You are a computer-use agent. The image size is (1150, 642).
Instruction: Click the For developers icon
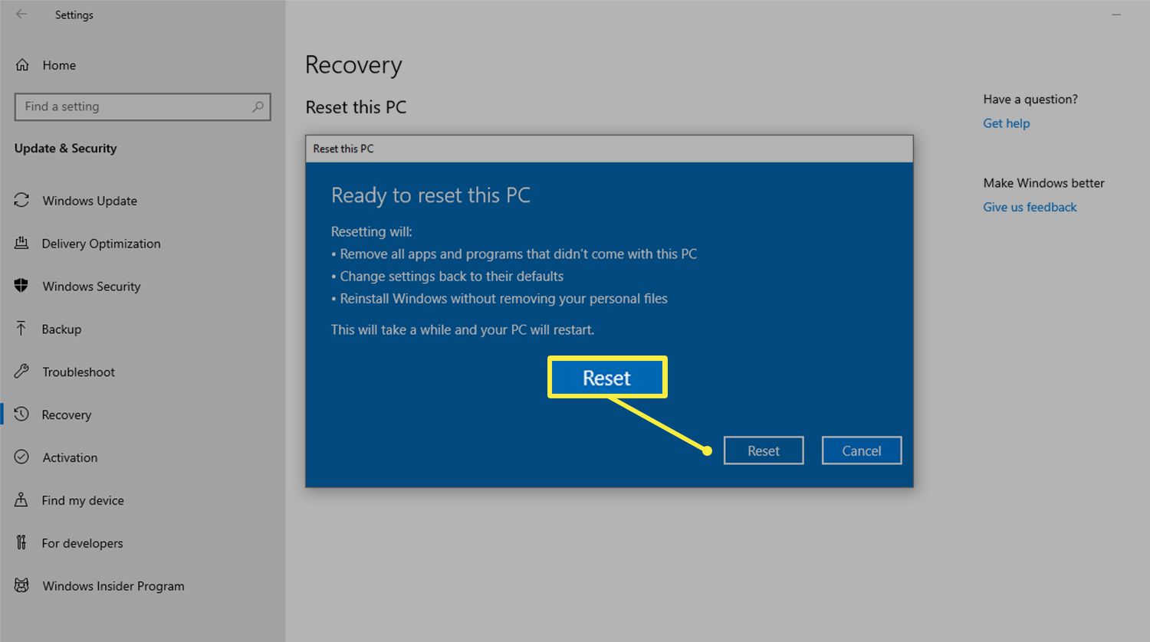click(x=21, y=543)
